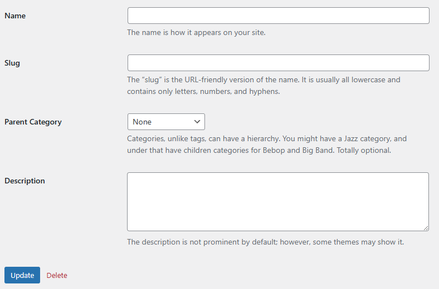Screen dimensions: 439x289
Task: Click the "Description" field label
Action: click(x=25, y=181)
